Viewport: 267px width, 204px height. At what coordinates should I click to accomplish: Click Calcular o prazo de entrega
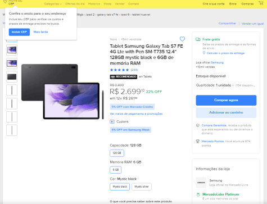(x=225, y=53)
